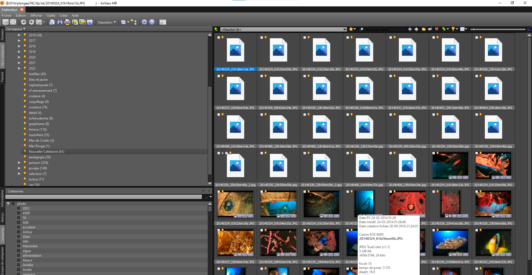Open Settings via the gear icon
This screenshot has width=532, height=275.
click(x=144, y=22)
